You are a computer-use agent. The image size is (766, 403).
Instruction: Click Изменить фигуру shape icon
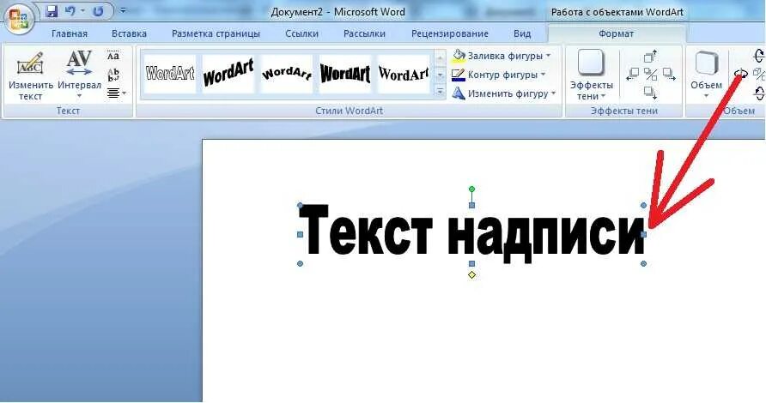(x=459, y=93)
